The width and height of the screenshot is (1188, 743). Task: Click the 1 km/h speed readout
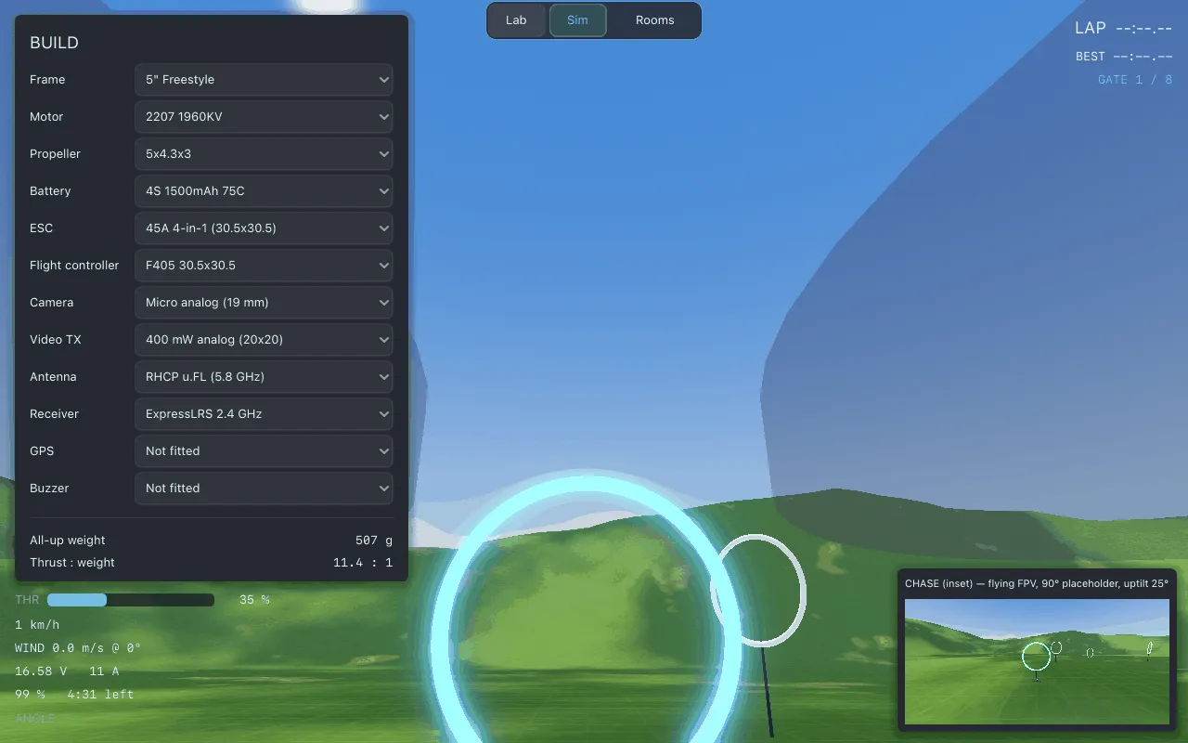37,624
